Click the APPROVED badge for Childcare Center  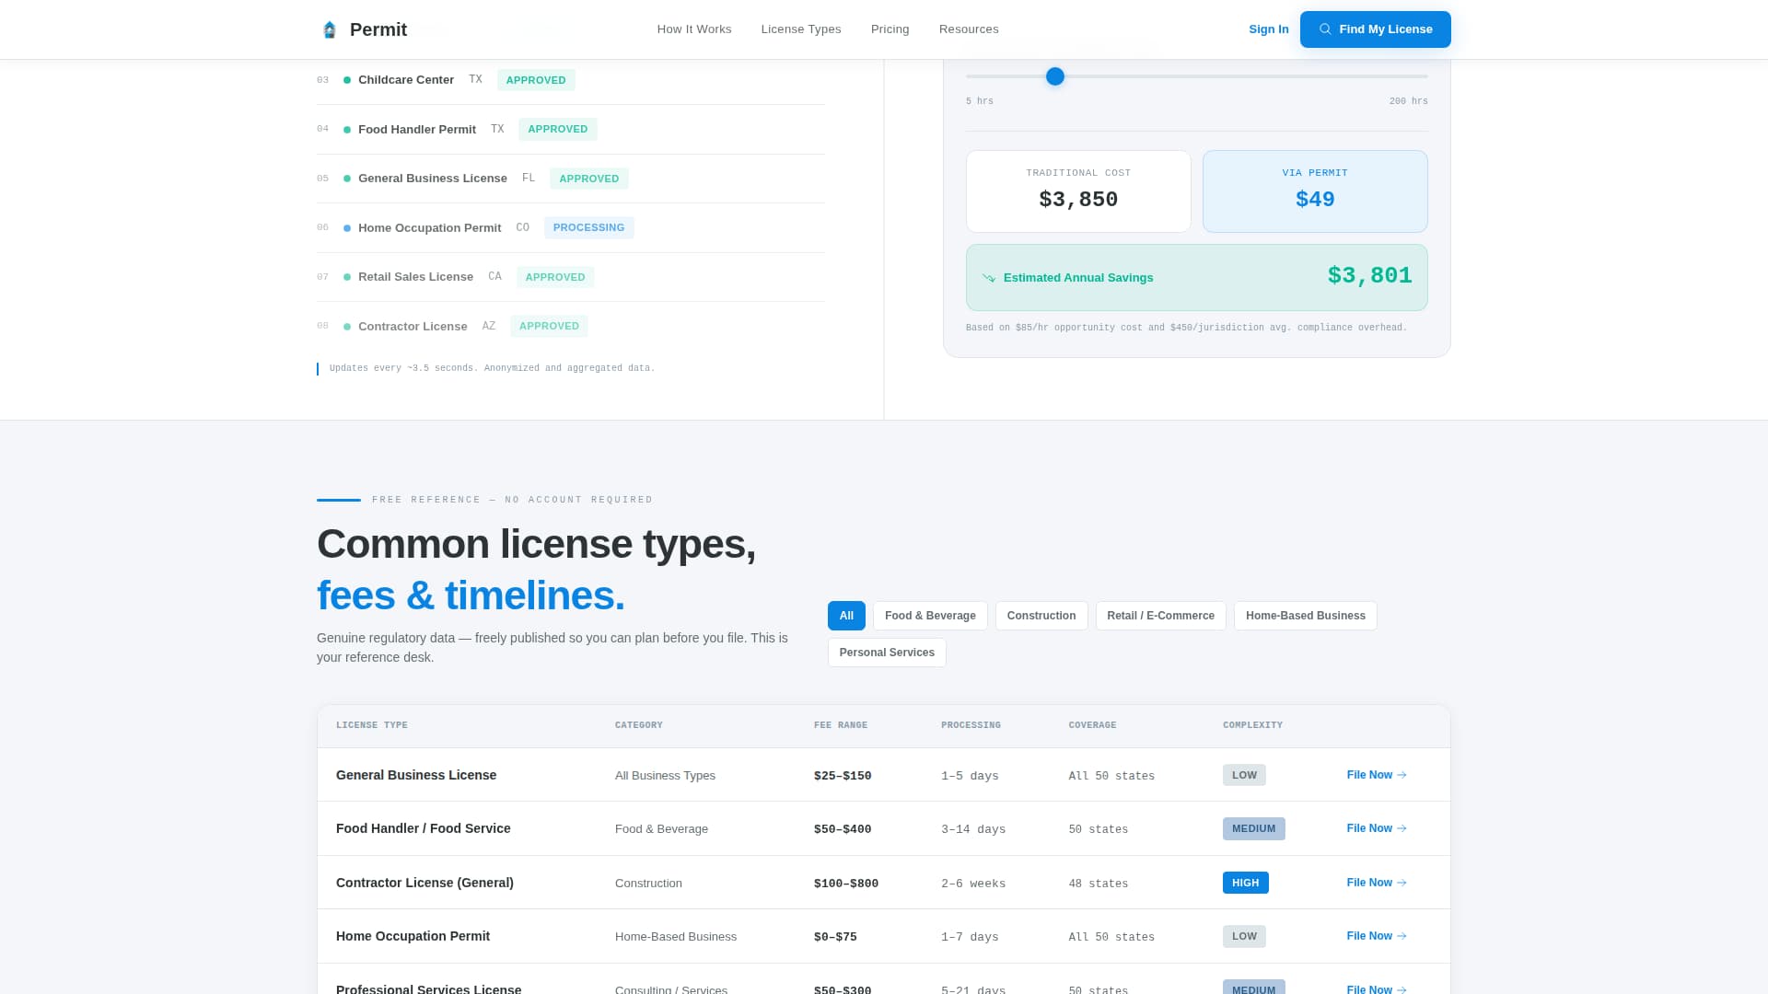tap(536, 80)
